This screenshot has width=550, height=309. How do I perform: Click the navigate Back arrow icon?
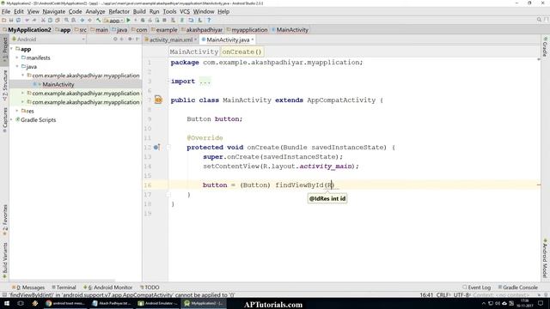(x=82, y=21)
